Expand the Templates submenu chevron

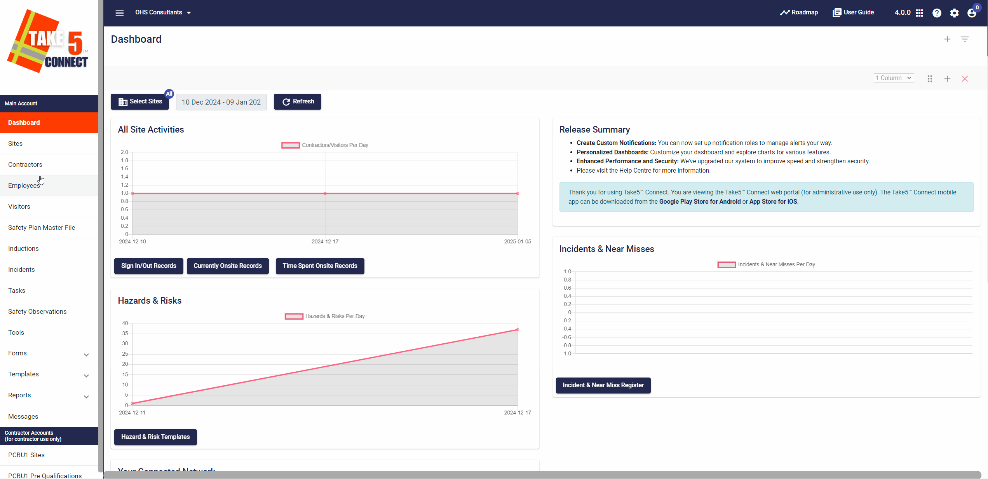(86, 376)
